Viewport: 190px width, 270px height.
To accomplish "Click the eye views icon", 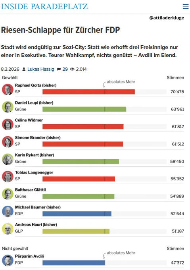I will click(x=72, y=69).
